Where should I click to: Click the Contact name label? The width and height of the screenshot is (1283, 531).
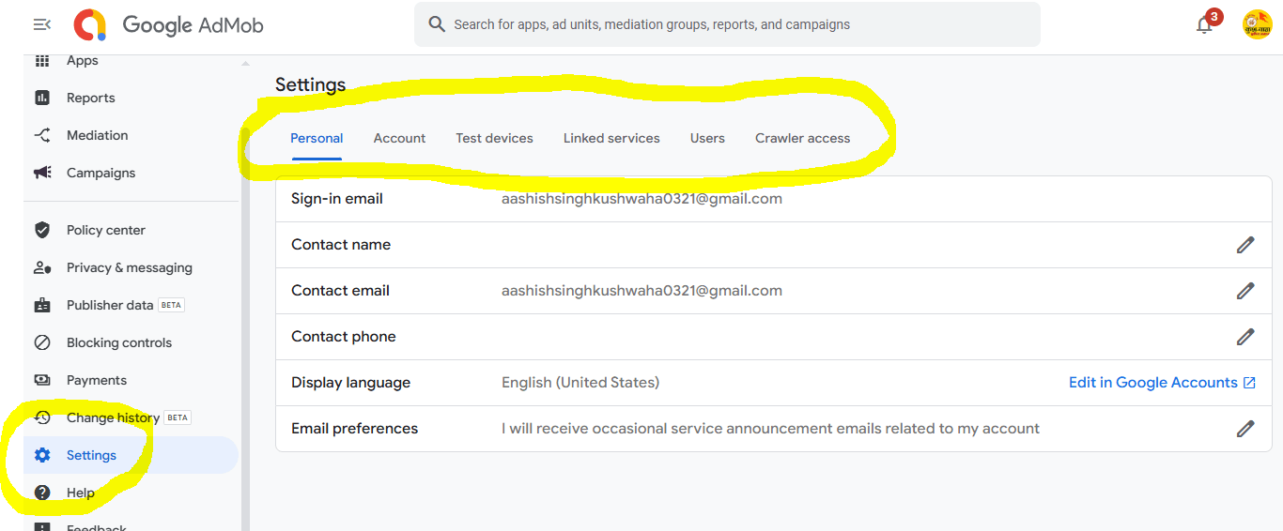(x=341, y=245)
